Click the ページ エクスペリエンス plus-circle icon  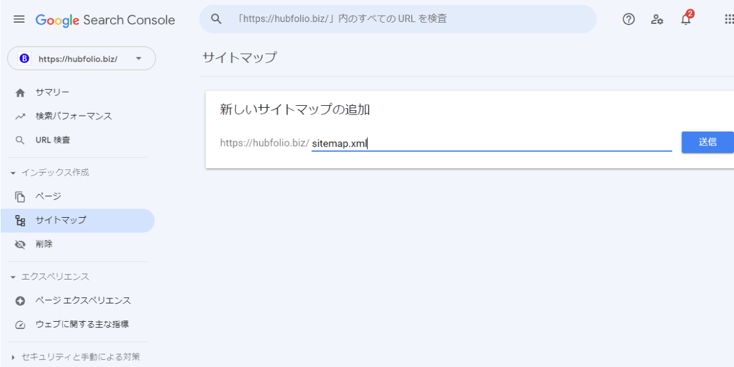[20, 301]
